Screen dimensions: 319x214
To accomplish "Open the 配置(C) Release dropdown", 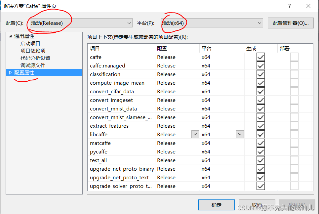I will (x=81, y=23).
